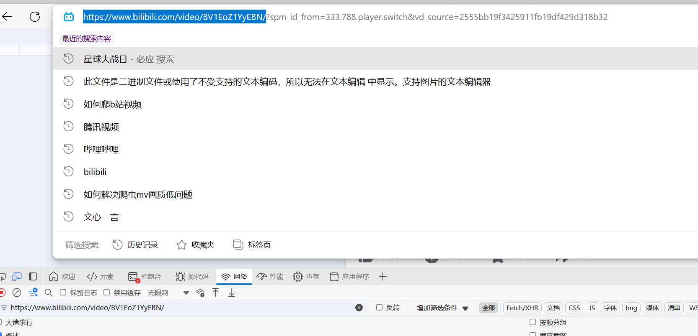Filter requests by Fetch/XHR
The width and height of the screenshot is (698, 336).
point(522,308)
